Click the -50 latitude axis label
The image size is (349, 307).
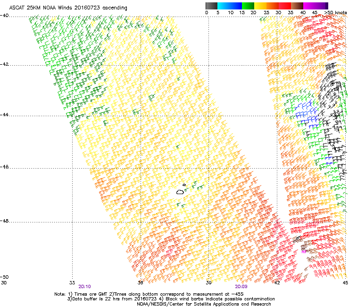4,277
